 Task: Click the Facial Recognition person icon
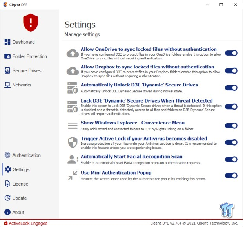(73, 159)
